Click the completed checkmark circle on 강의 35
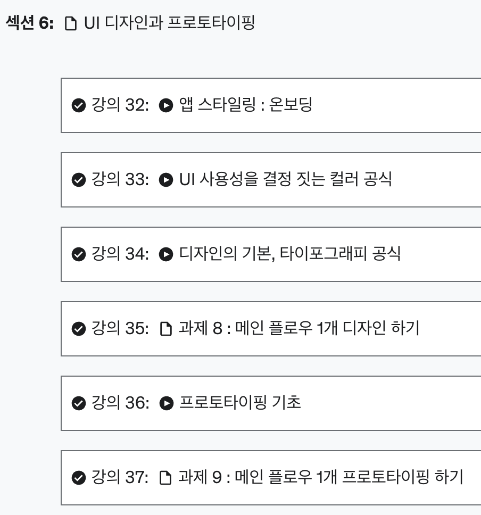This screenshot has height=515, width=481. pyautogui.click(x=79, y=329)
